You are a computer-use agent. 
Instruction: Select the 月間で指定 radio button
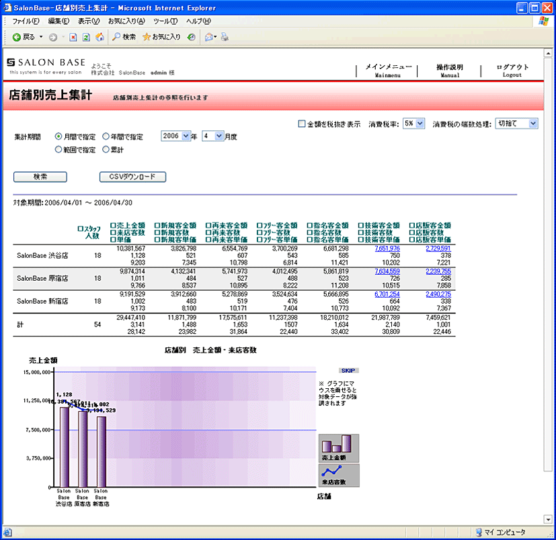(58, 136)
